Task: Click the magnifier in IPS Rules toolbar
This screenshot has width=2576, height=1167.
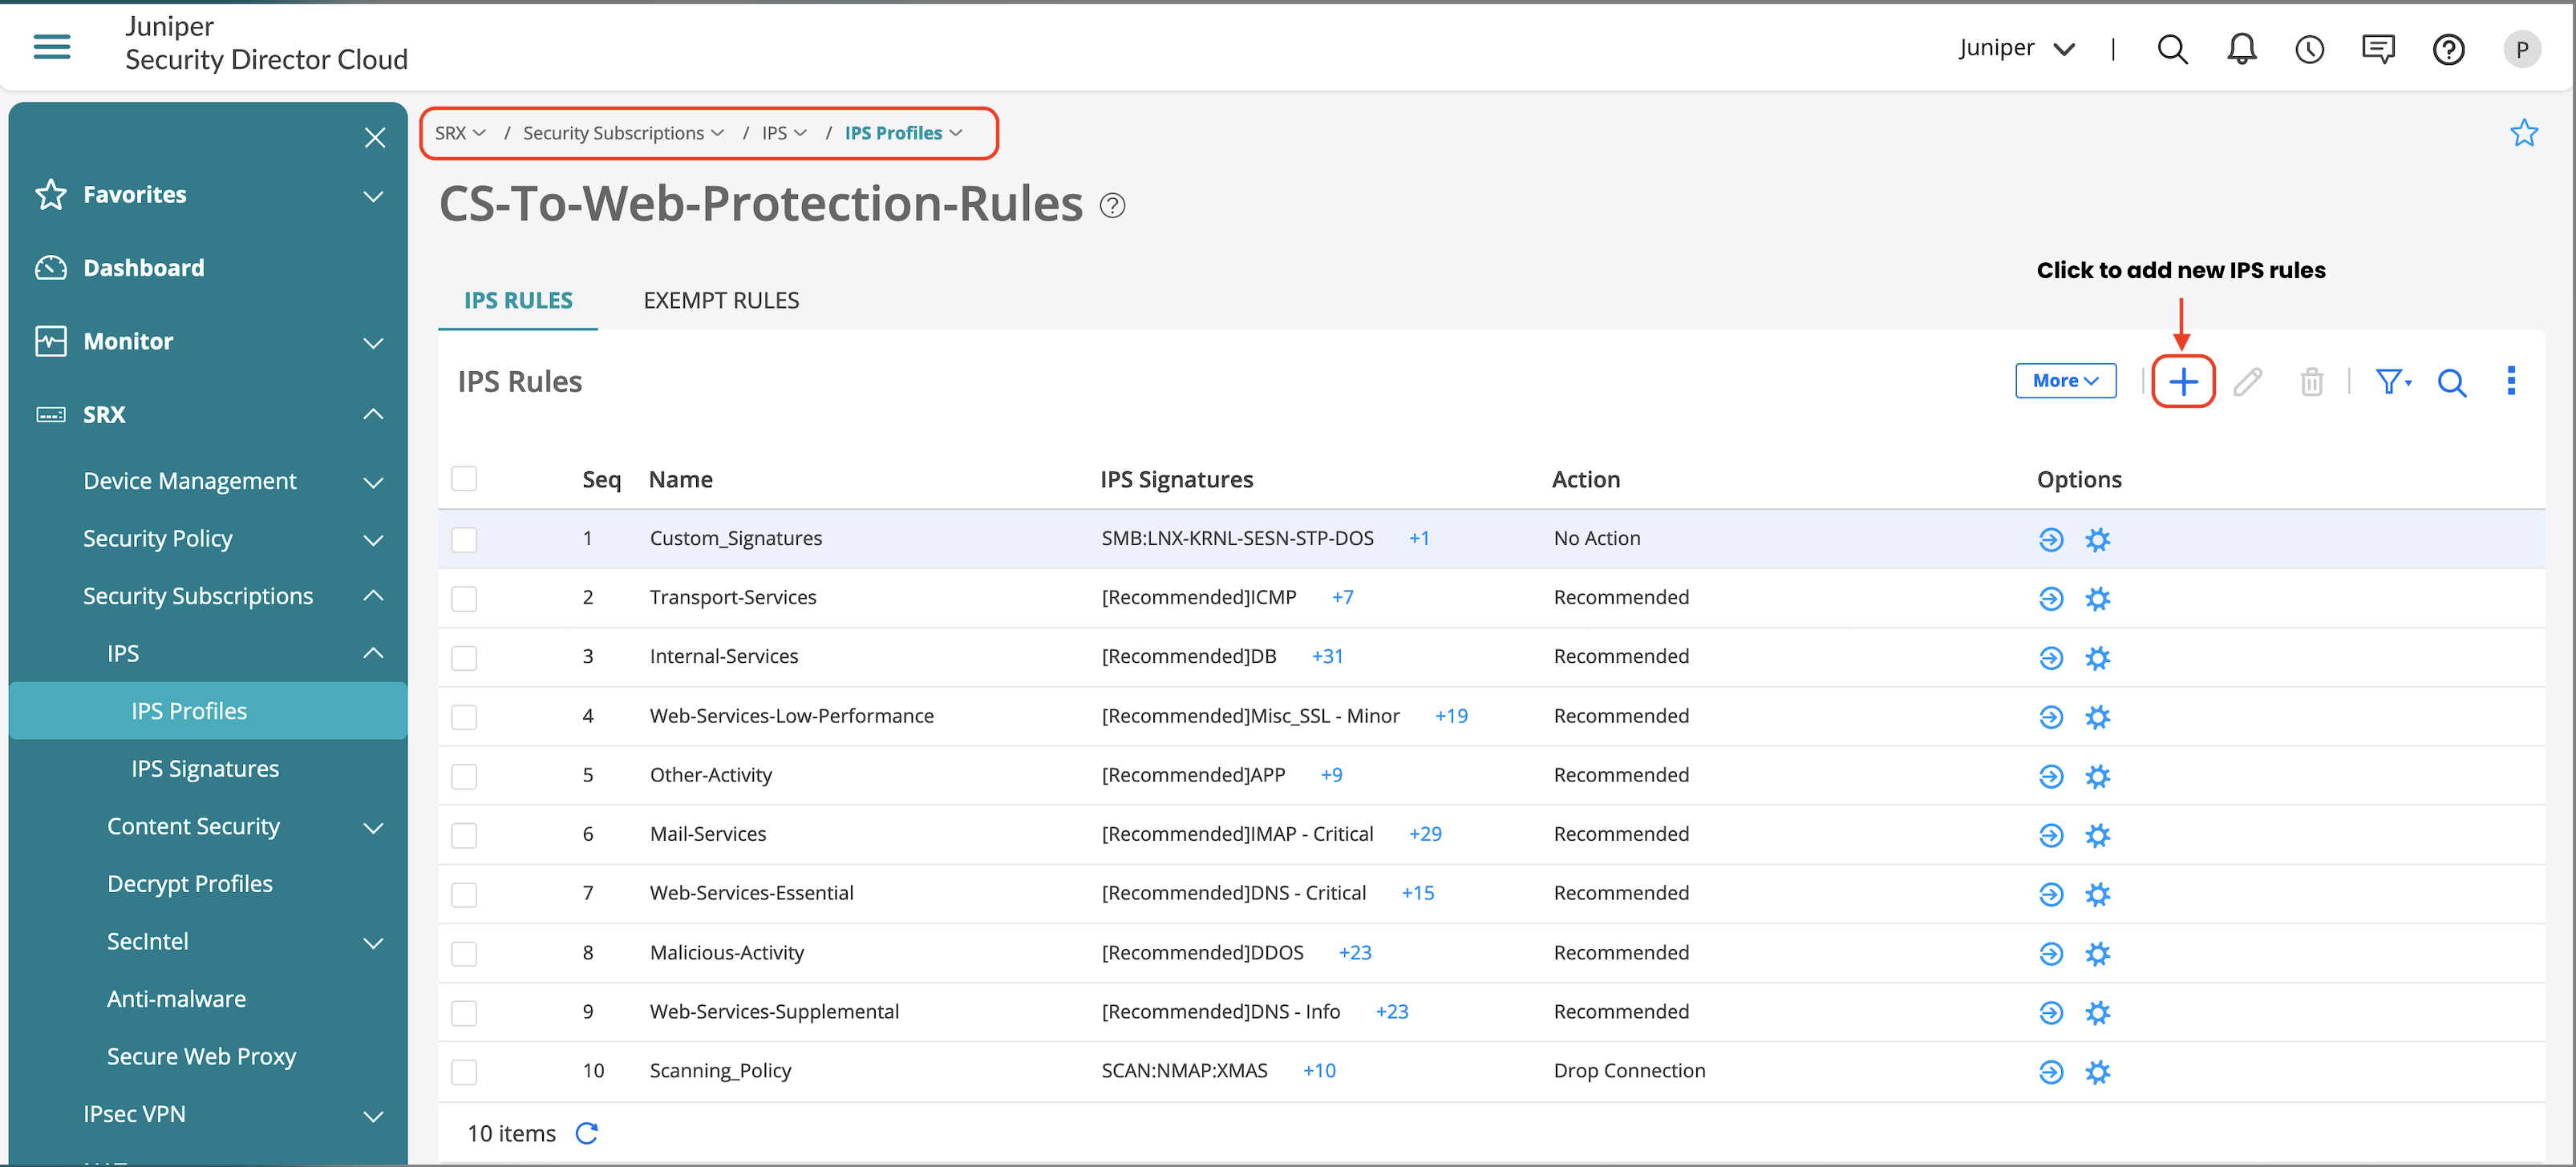Action: [x=2451, y=382]
